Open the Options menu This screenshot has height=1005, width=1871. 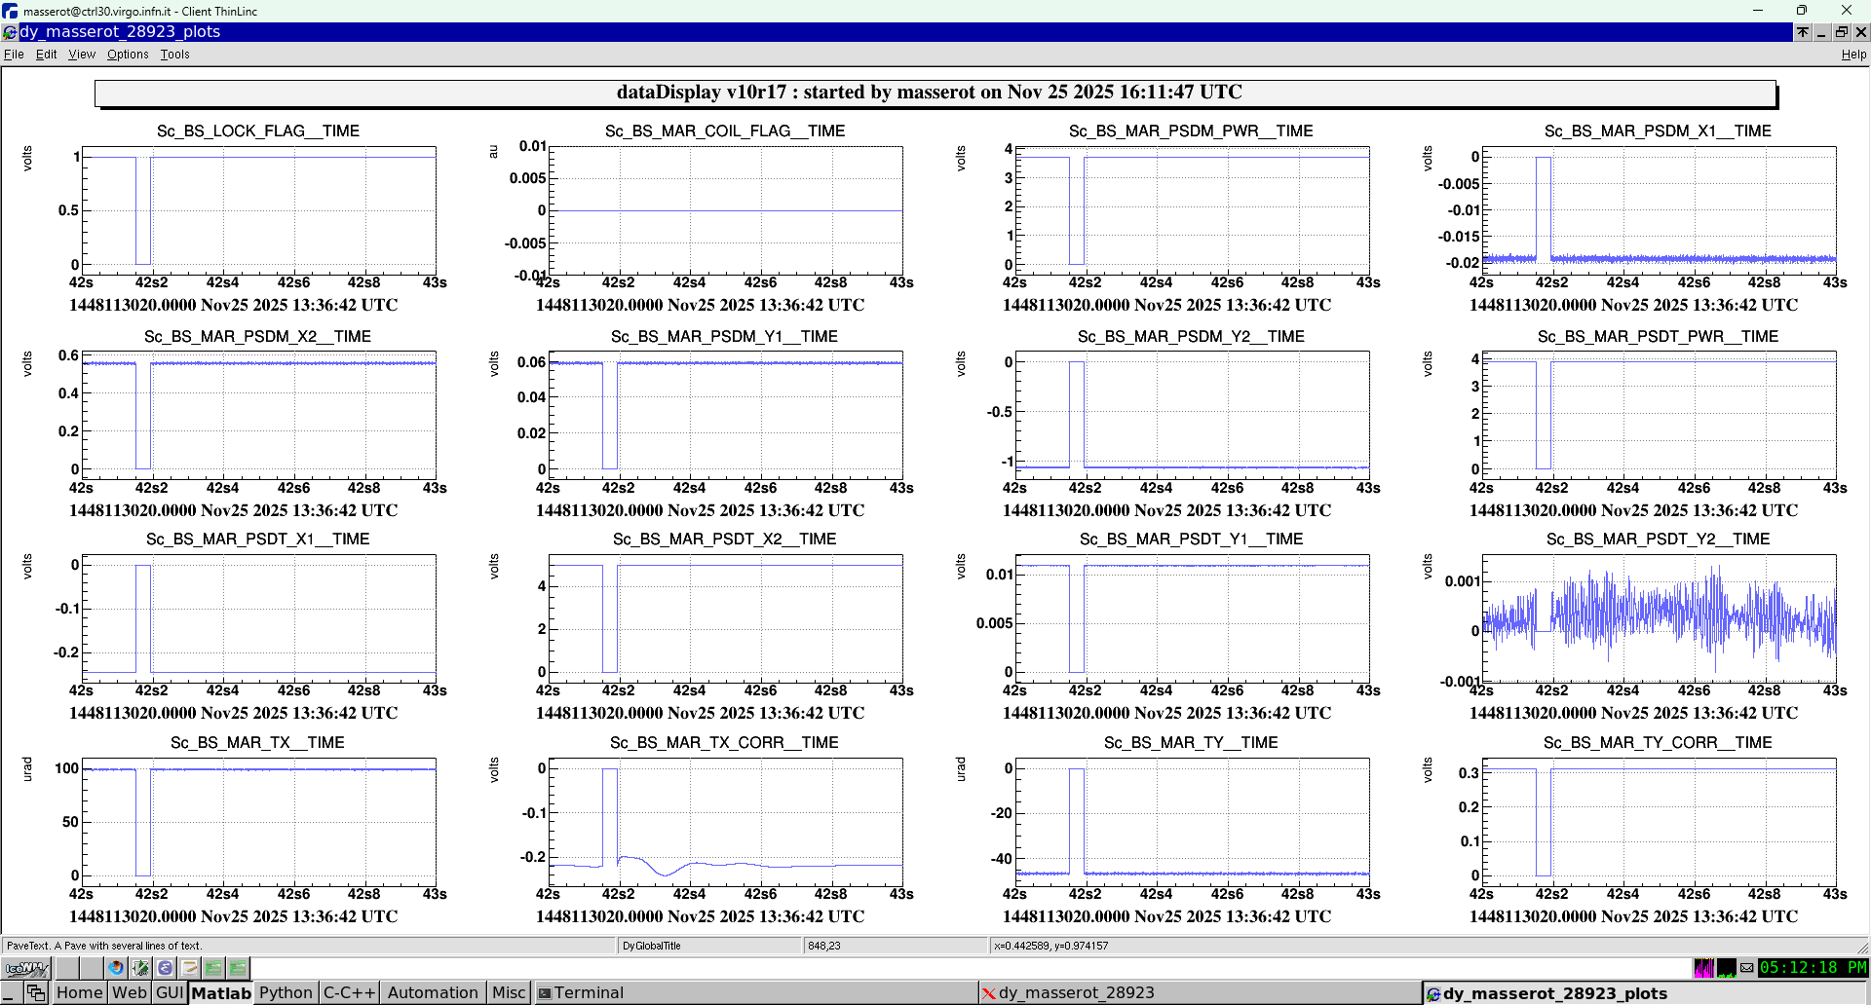click(x=128, y=55)
